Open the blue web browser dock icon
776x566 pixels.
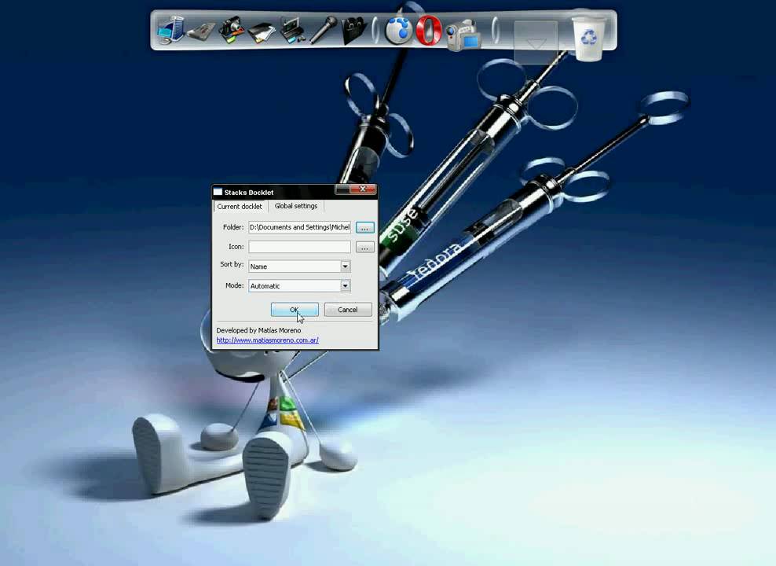coord(397,31)
